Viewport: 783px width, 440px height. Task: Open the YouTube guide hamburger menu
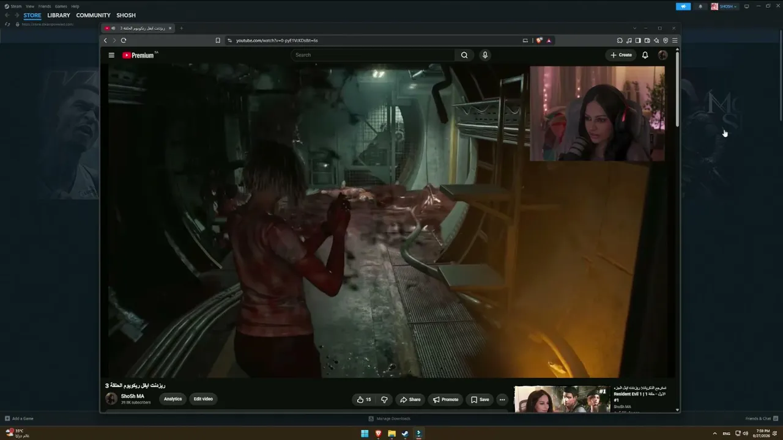(x=111, y=55)
